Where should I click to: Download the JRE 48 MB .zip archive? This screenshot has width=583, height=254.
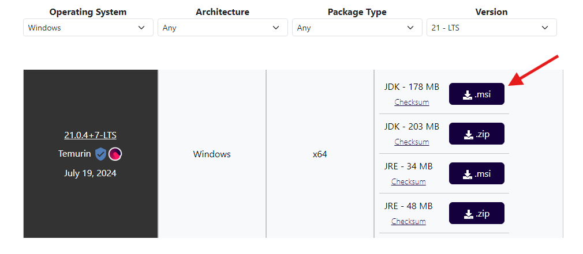coord(477,213)
